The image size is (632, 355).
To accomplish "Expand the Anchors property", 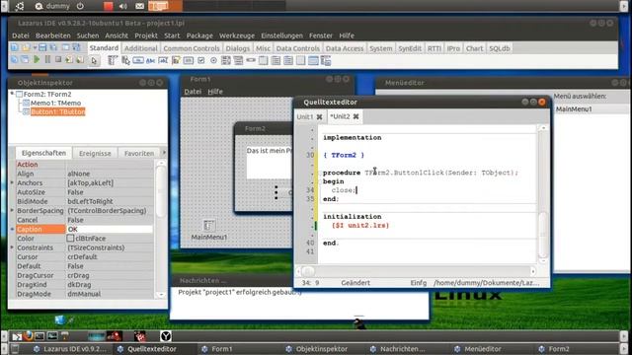I will 12,182.
